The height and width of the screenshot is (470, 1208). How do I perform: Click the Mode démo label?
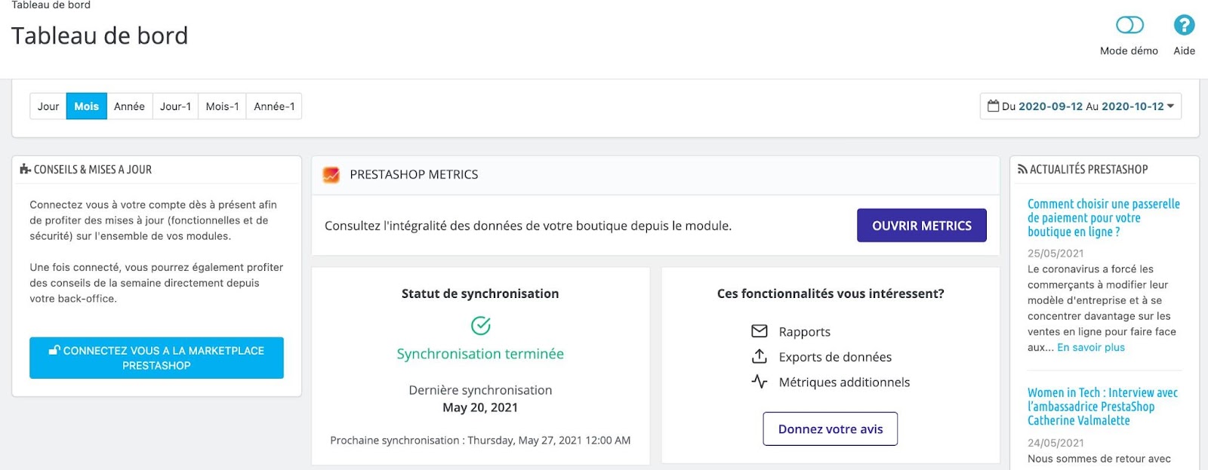tap(1129, 51)
